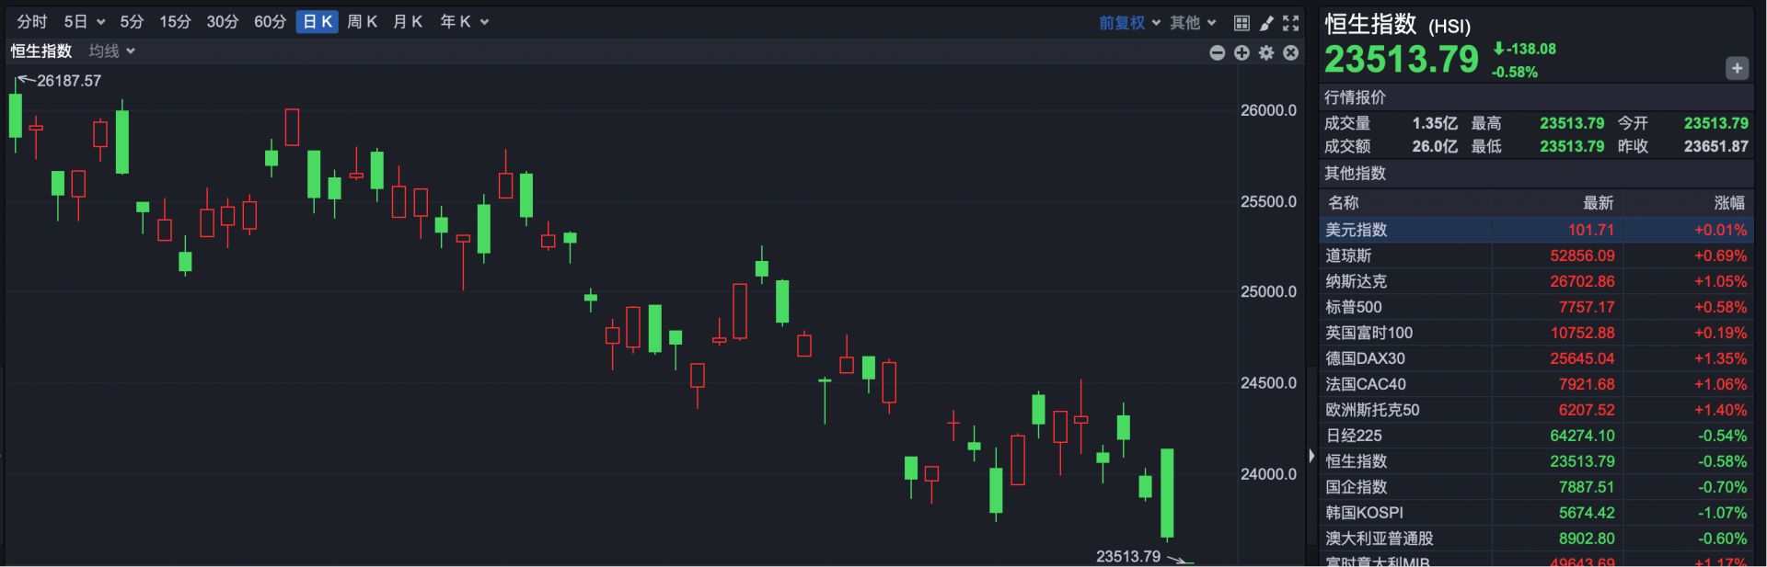Select the 法国CAC40 row

(x=1536, y=384)
